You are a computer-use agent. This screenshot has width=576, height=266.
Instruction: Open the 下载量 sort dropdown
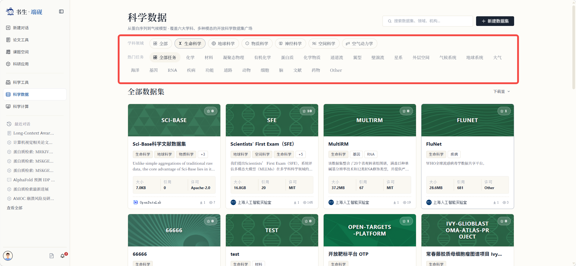(x=502, y=91)
